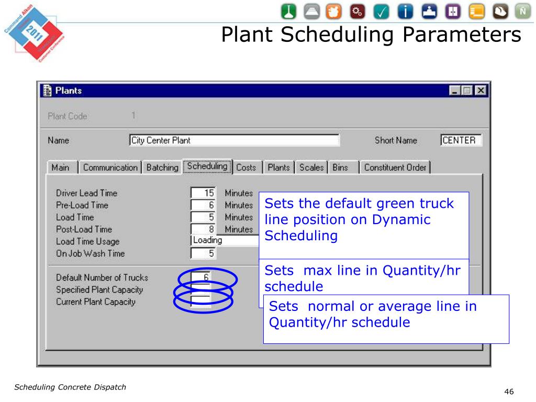The height and width of the screenshot is (402, 536).
Task: Click the Pre-Load Time label
Action: coord(82,205)
